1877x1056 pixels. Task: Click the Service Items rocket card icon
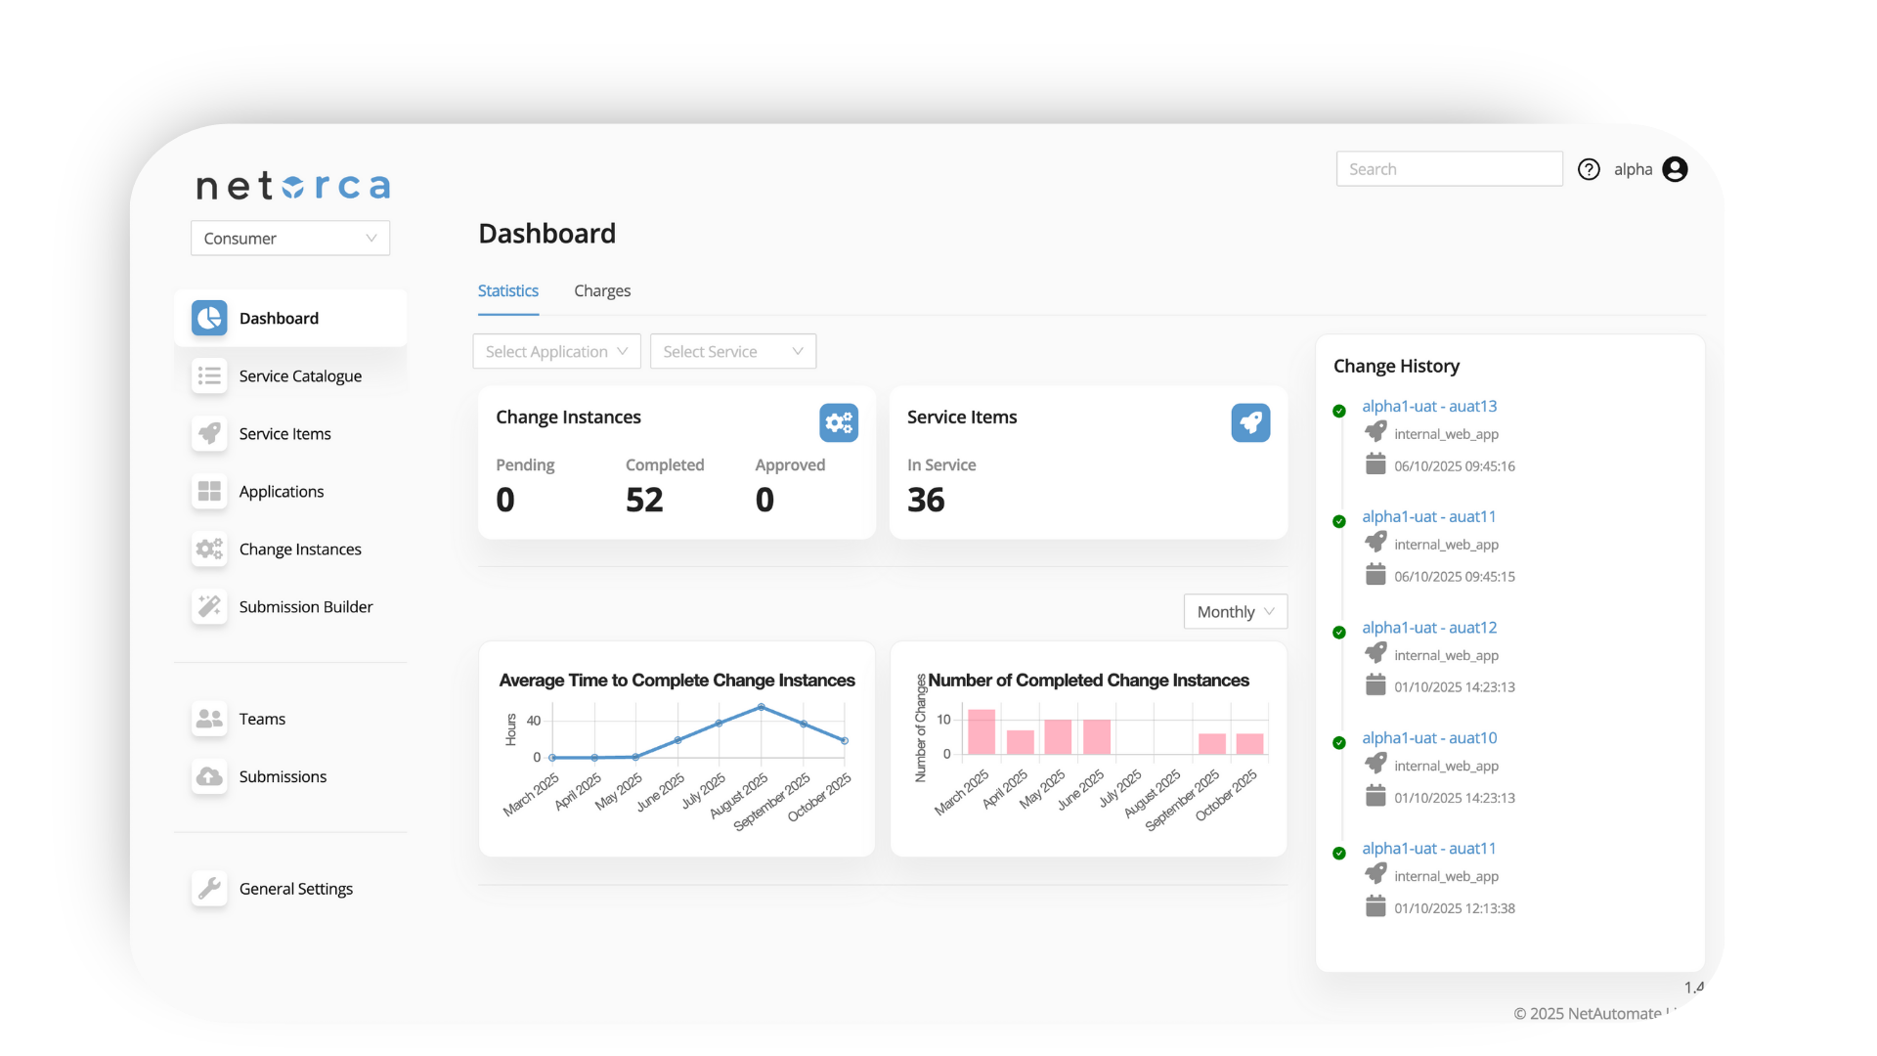(x=1249, y=422)
